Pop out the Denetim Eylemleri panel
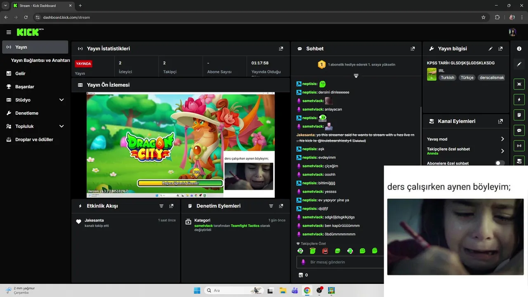The height and width of the screenshot is (297, 528). click(281, 206)
